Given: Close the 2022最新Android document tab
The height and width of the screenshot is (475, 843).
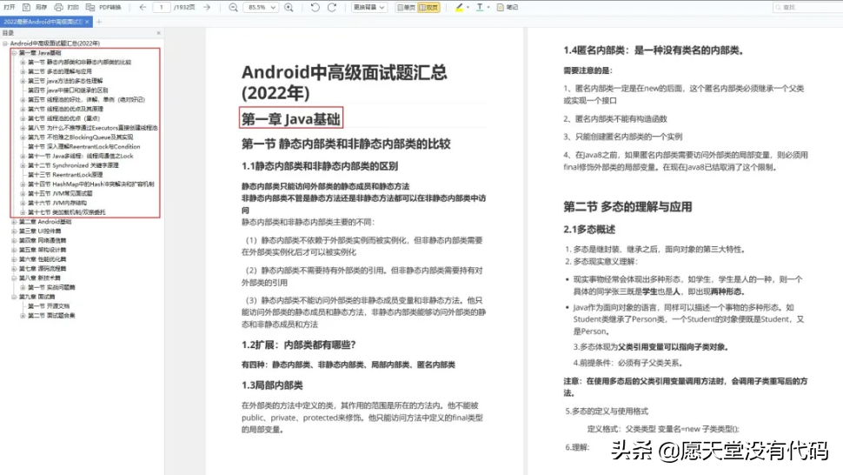Looking at the screenshot, I should click(x=87, y=22).
